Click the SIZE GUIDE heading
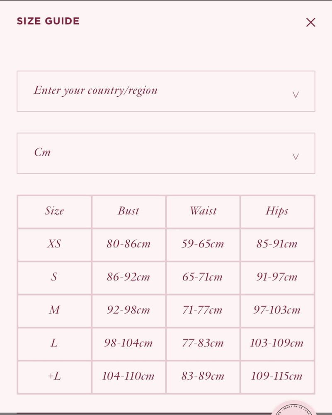Screen dimensions: 332x415 48,21
